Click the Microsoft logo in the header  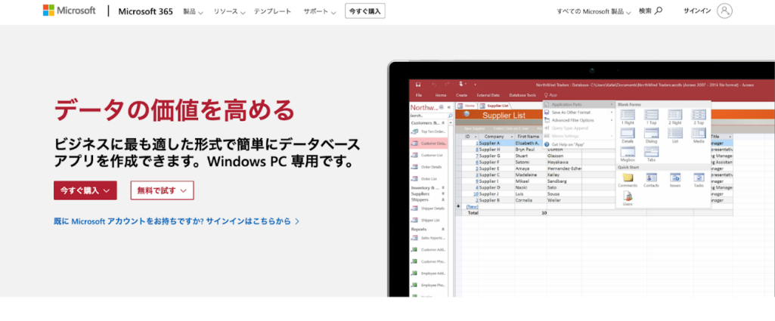tap(70, 11)
